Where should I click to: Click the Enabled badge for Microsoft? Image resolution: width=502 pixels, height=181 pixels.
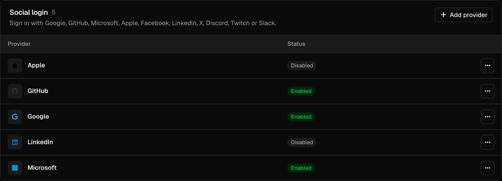[x=301, y=168]
